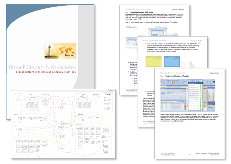Click 'Interface Assessment & Recommendations' footer text
This screenshot has height=164, width=231.
click(x=207, y=153)
